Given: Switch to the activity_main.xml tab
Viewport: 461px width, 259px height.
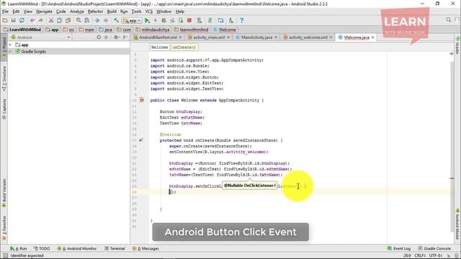Looking at the screenshot, I should tap(209, 37).
